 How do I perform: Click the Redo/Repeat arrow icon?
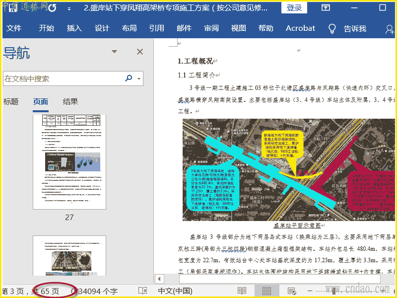(52, 8)
